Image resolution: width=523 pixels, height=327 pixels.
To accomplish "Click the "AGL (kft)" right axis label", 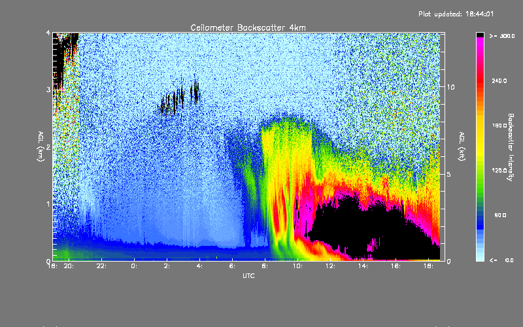I will pos(462,146).
